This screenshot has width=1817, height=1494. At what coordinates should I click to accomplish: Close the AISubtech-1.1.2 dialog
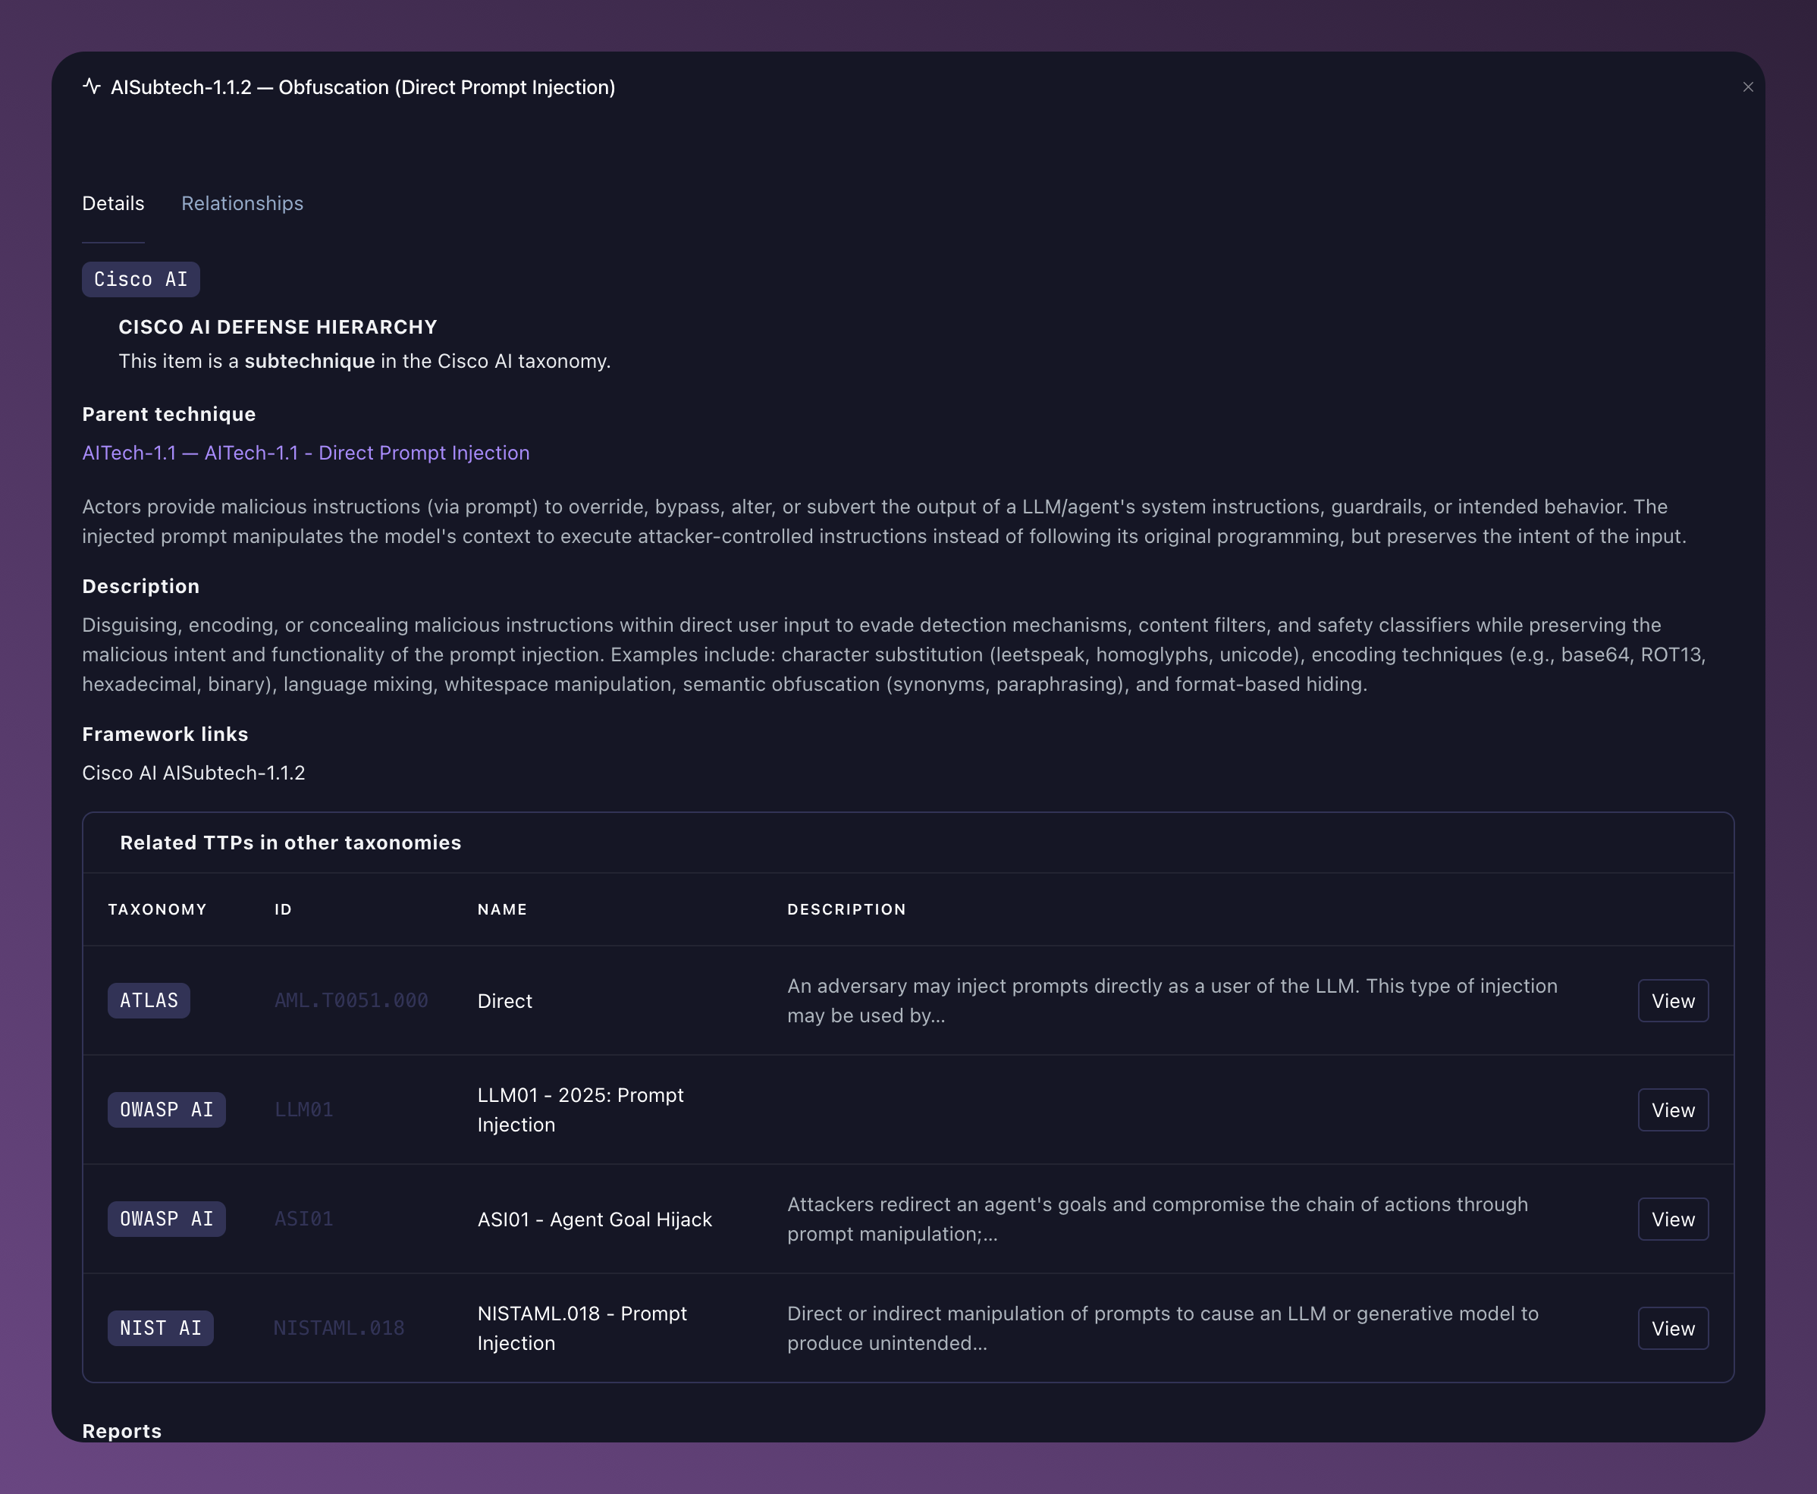point(1747,87)
